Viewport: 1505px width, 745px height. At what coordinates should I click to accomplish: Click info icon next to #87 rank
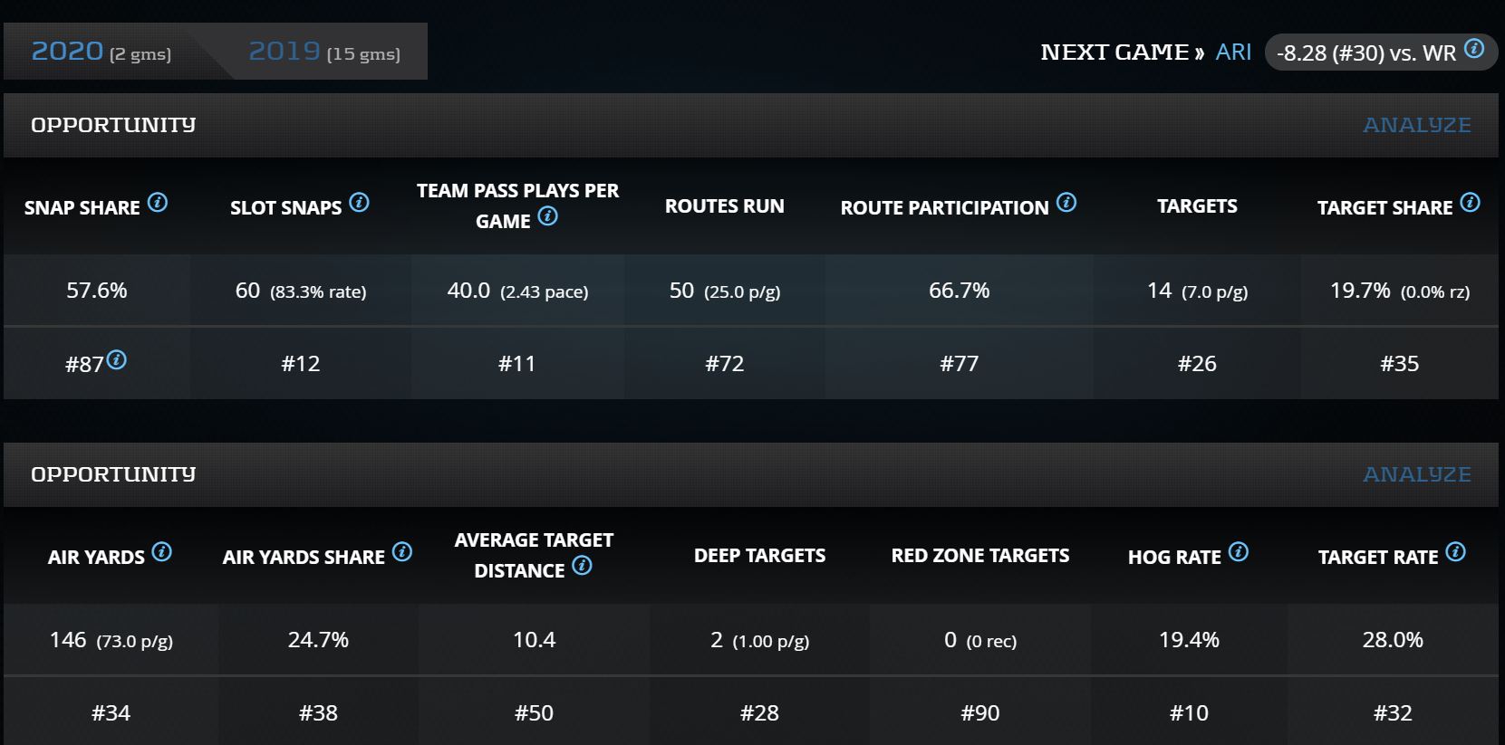click(117, 360)
